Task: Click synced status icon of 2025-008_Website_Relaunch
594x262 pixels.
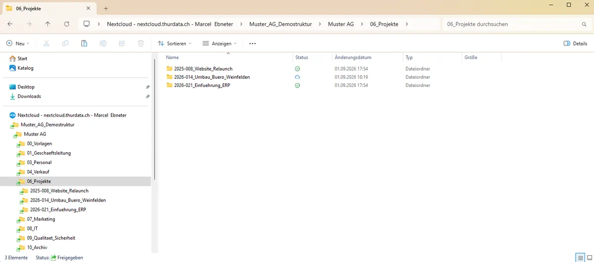Action: pos(297,69)
